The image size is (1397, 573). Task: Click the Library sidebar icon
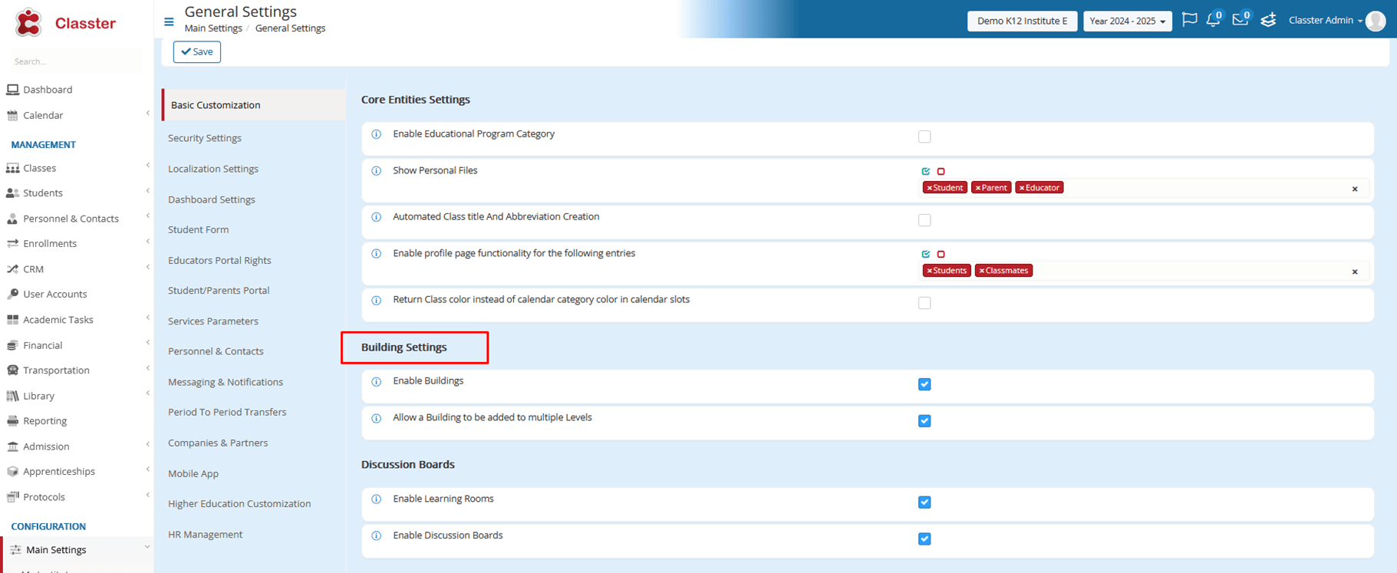12,396
